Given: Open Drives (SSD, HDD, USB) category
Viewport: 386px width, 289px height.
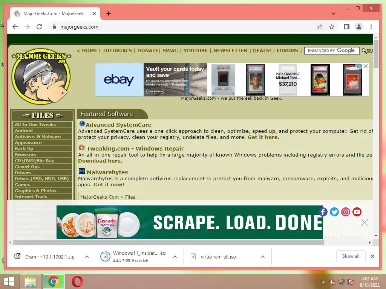Looking at the screenshot, I should (43, 179).
